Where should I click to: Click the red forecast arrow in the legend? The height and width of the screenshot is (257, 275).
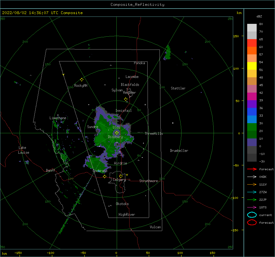pyautogui.click(x=252, y=169)
